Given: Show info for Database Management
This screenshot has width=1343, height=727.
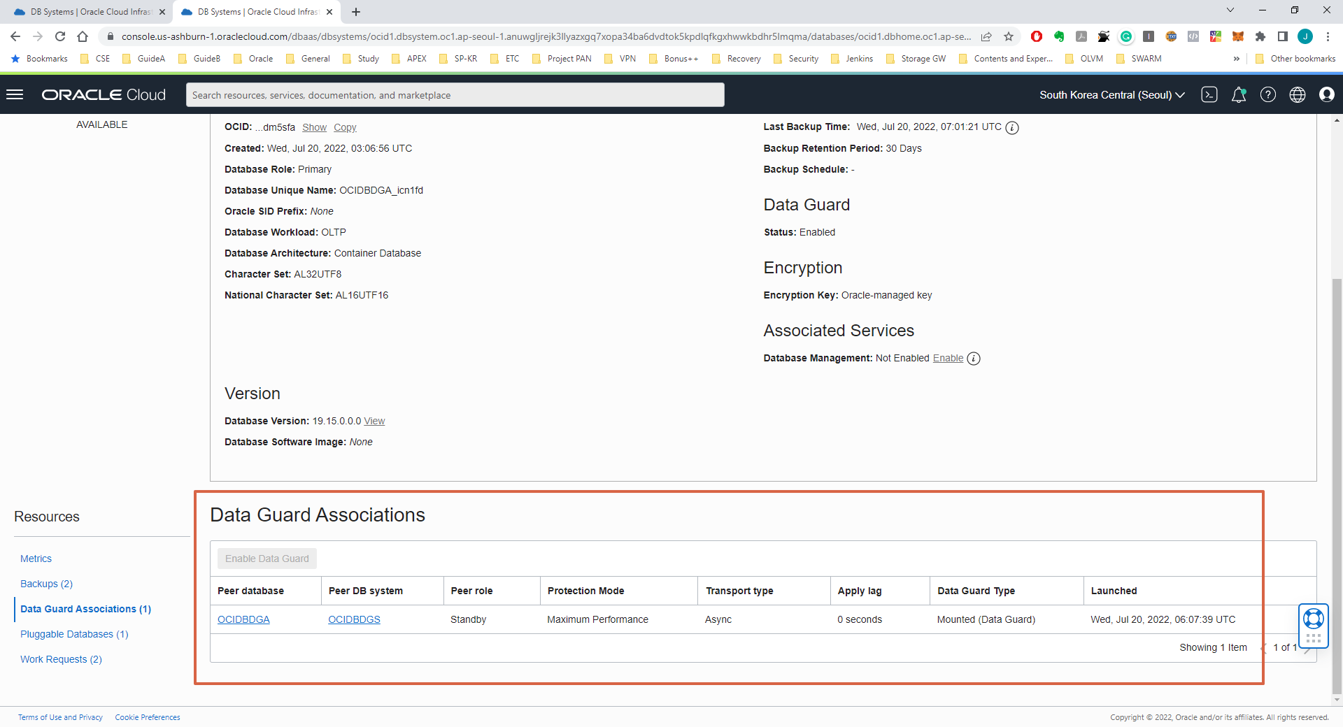Looking at the screenshot, I should [974, 359].
